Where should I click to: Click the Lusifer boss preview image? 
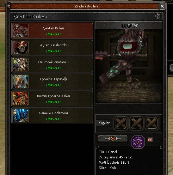pyautogui.click(x=129, y=66)
